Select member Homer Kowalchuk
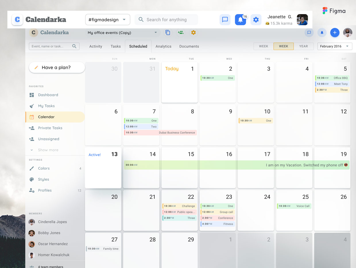The height and width of the screenshot is (268, 356). (55, 255)
